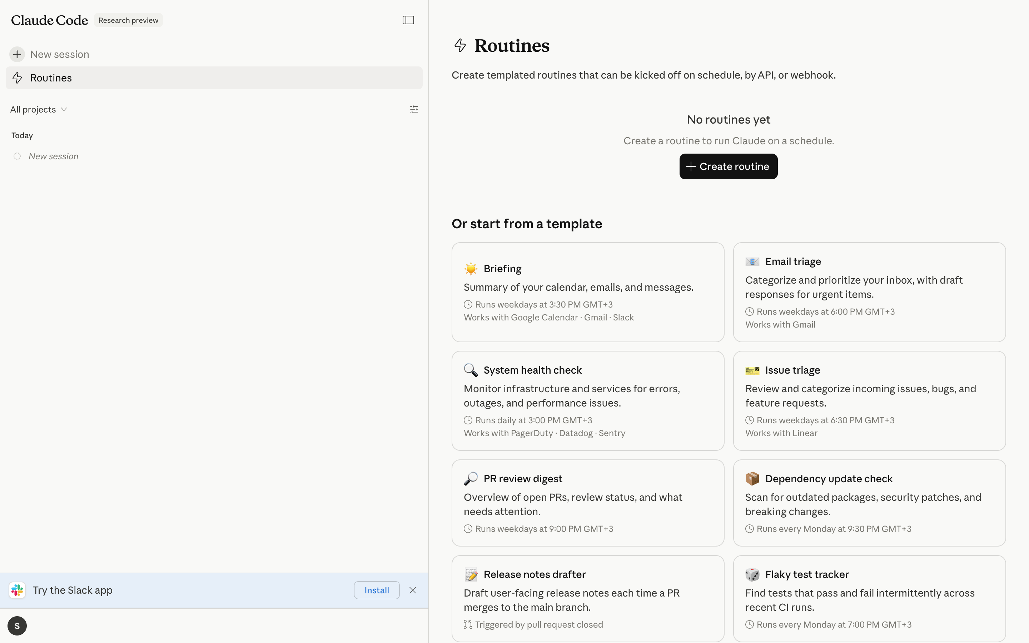Image resolution: width=1029 pixels, height=643 pixels.
Task: Click the Slack logo icon in the banner
Action: pos(17,590)
